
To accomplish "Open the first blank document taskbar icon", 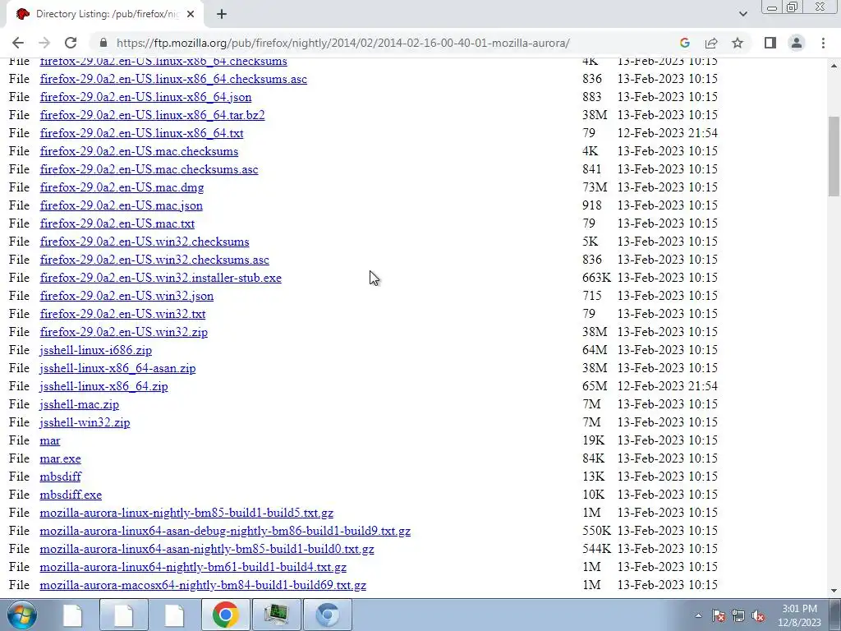I will click(x=73, y=615).
